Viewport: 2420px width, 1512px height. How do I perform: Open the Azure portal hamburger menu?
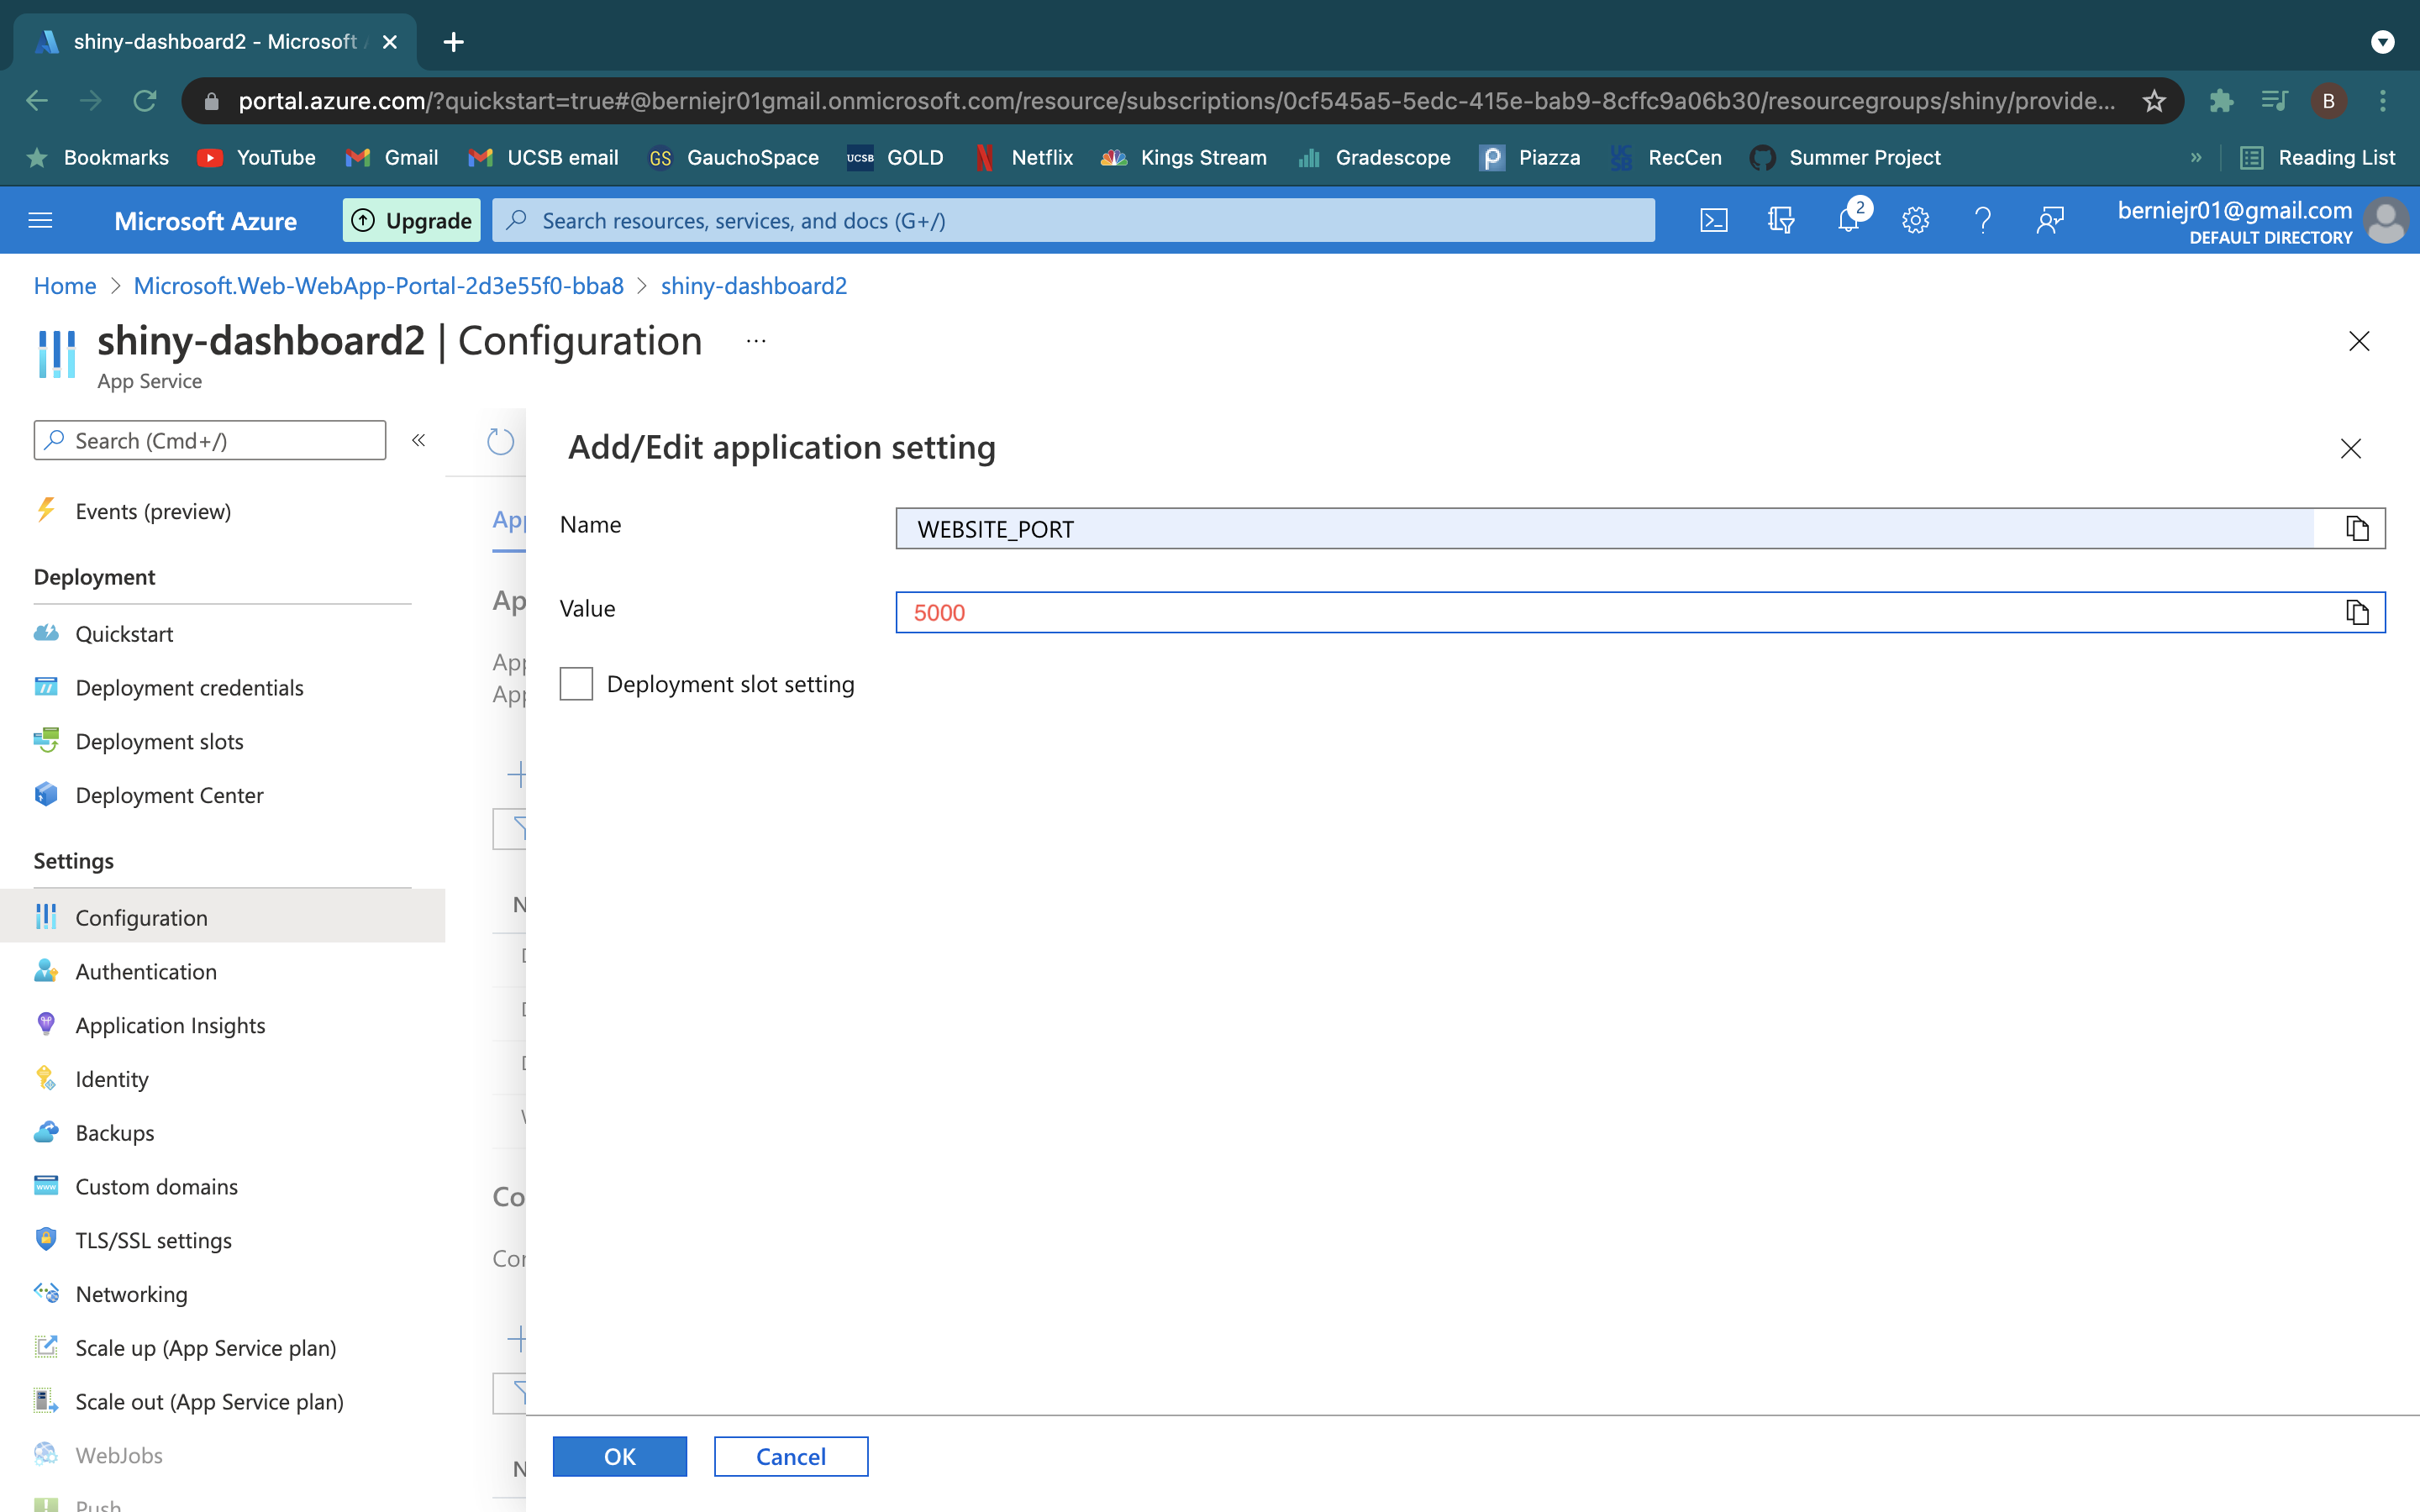40,220
